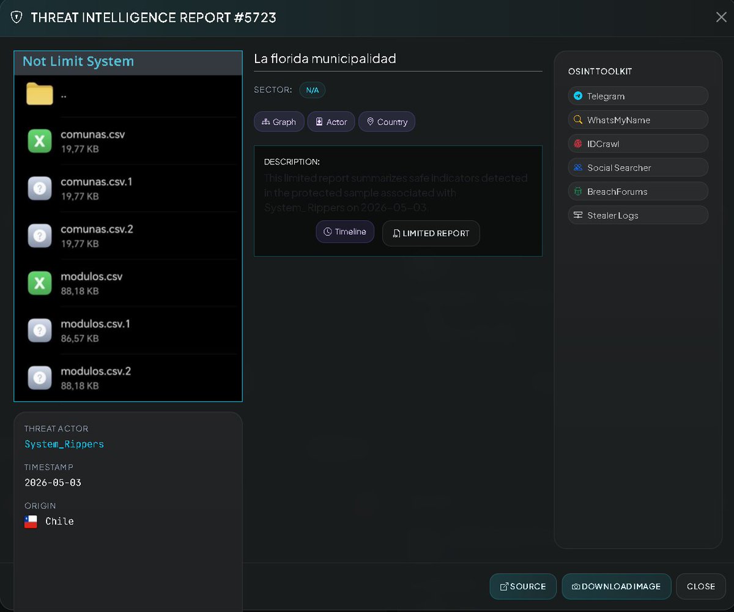Image resolution: width=734 pixels, height=612 pixels.
Task: Click the Not Limit System header
Action: click(78, 62)
